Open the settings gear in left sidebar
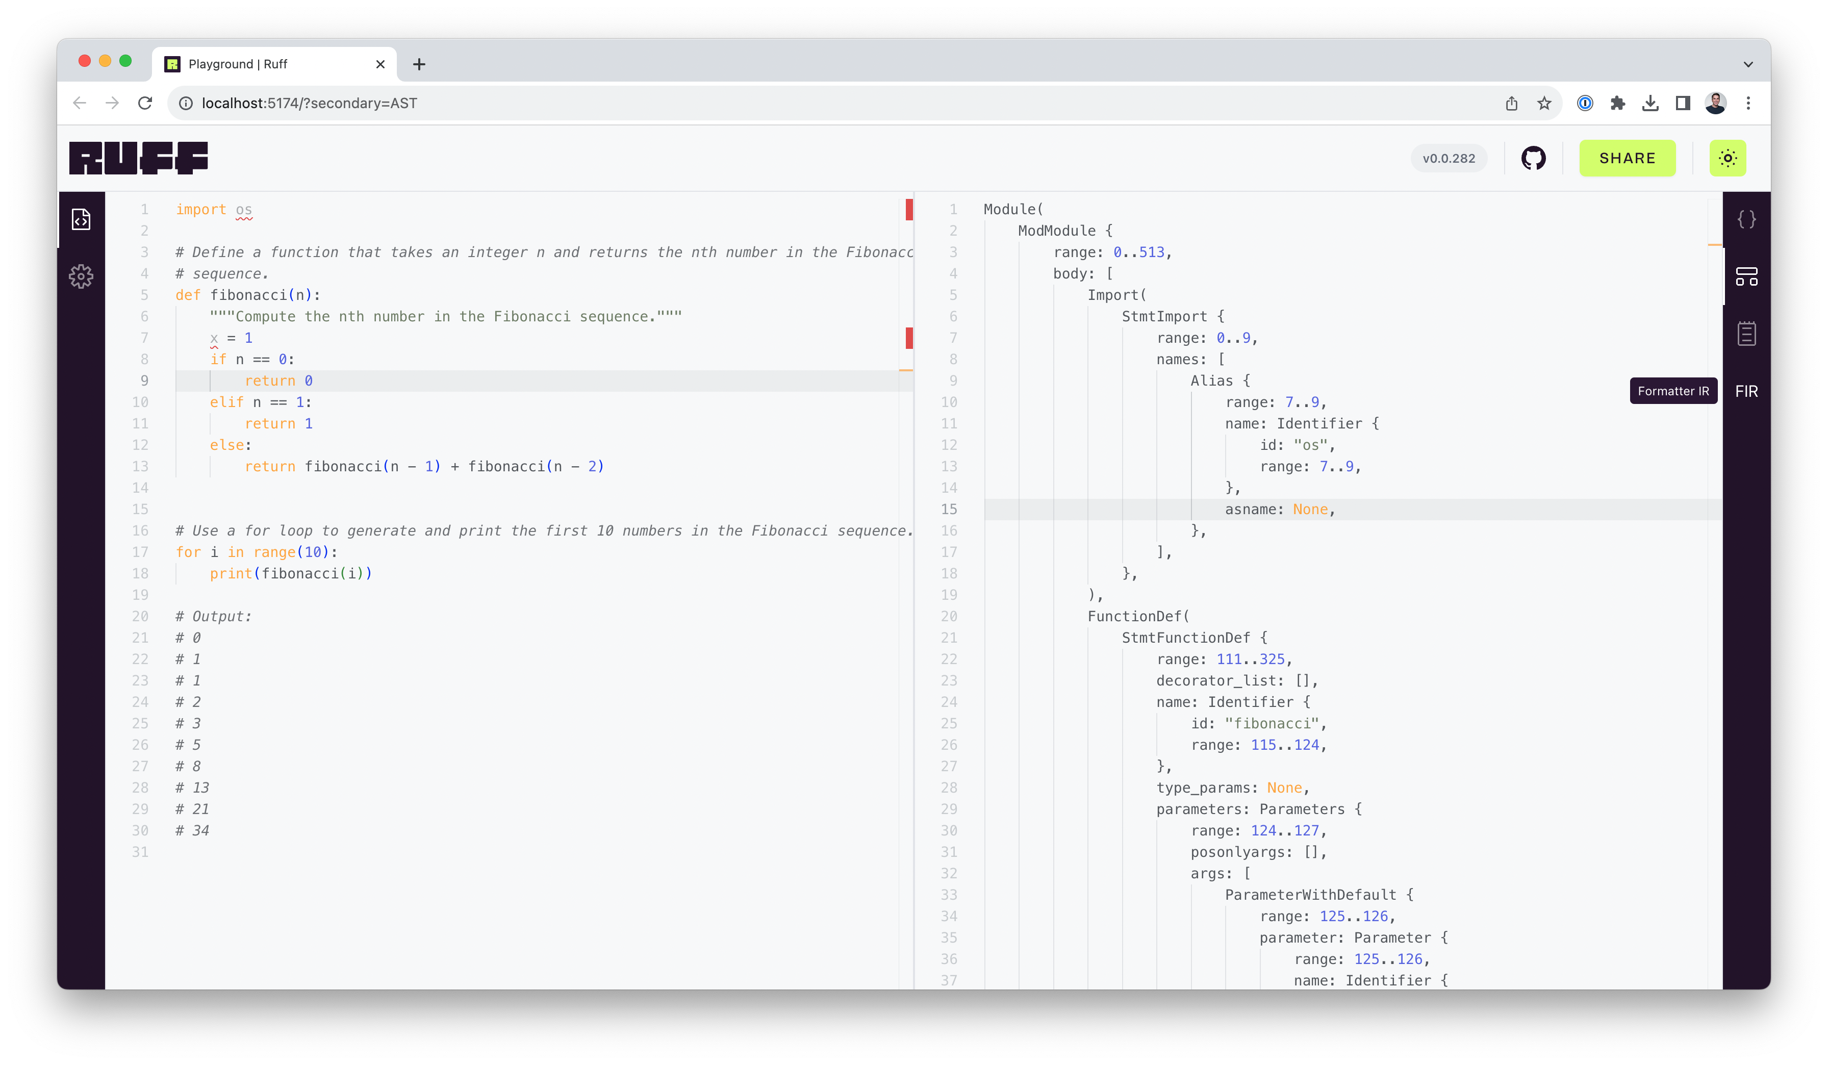This screenshot has height=1065, width=1828. 81,276
